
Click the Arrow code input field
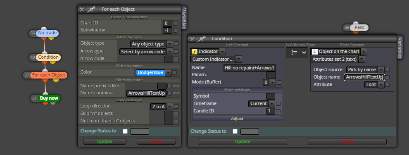(168, 59)
